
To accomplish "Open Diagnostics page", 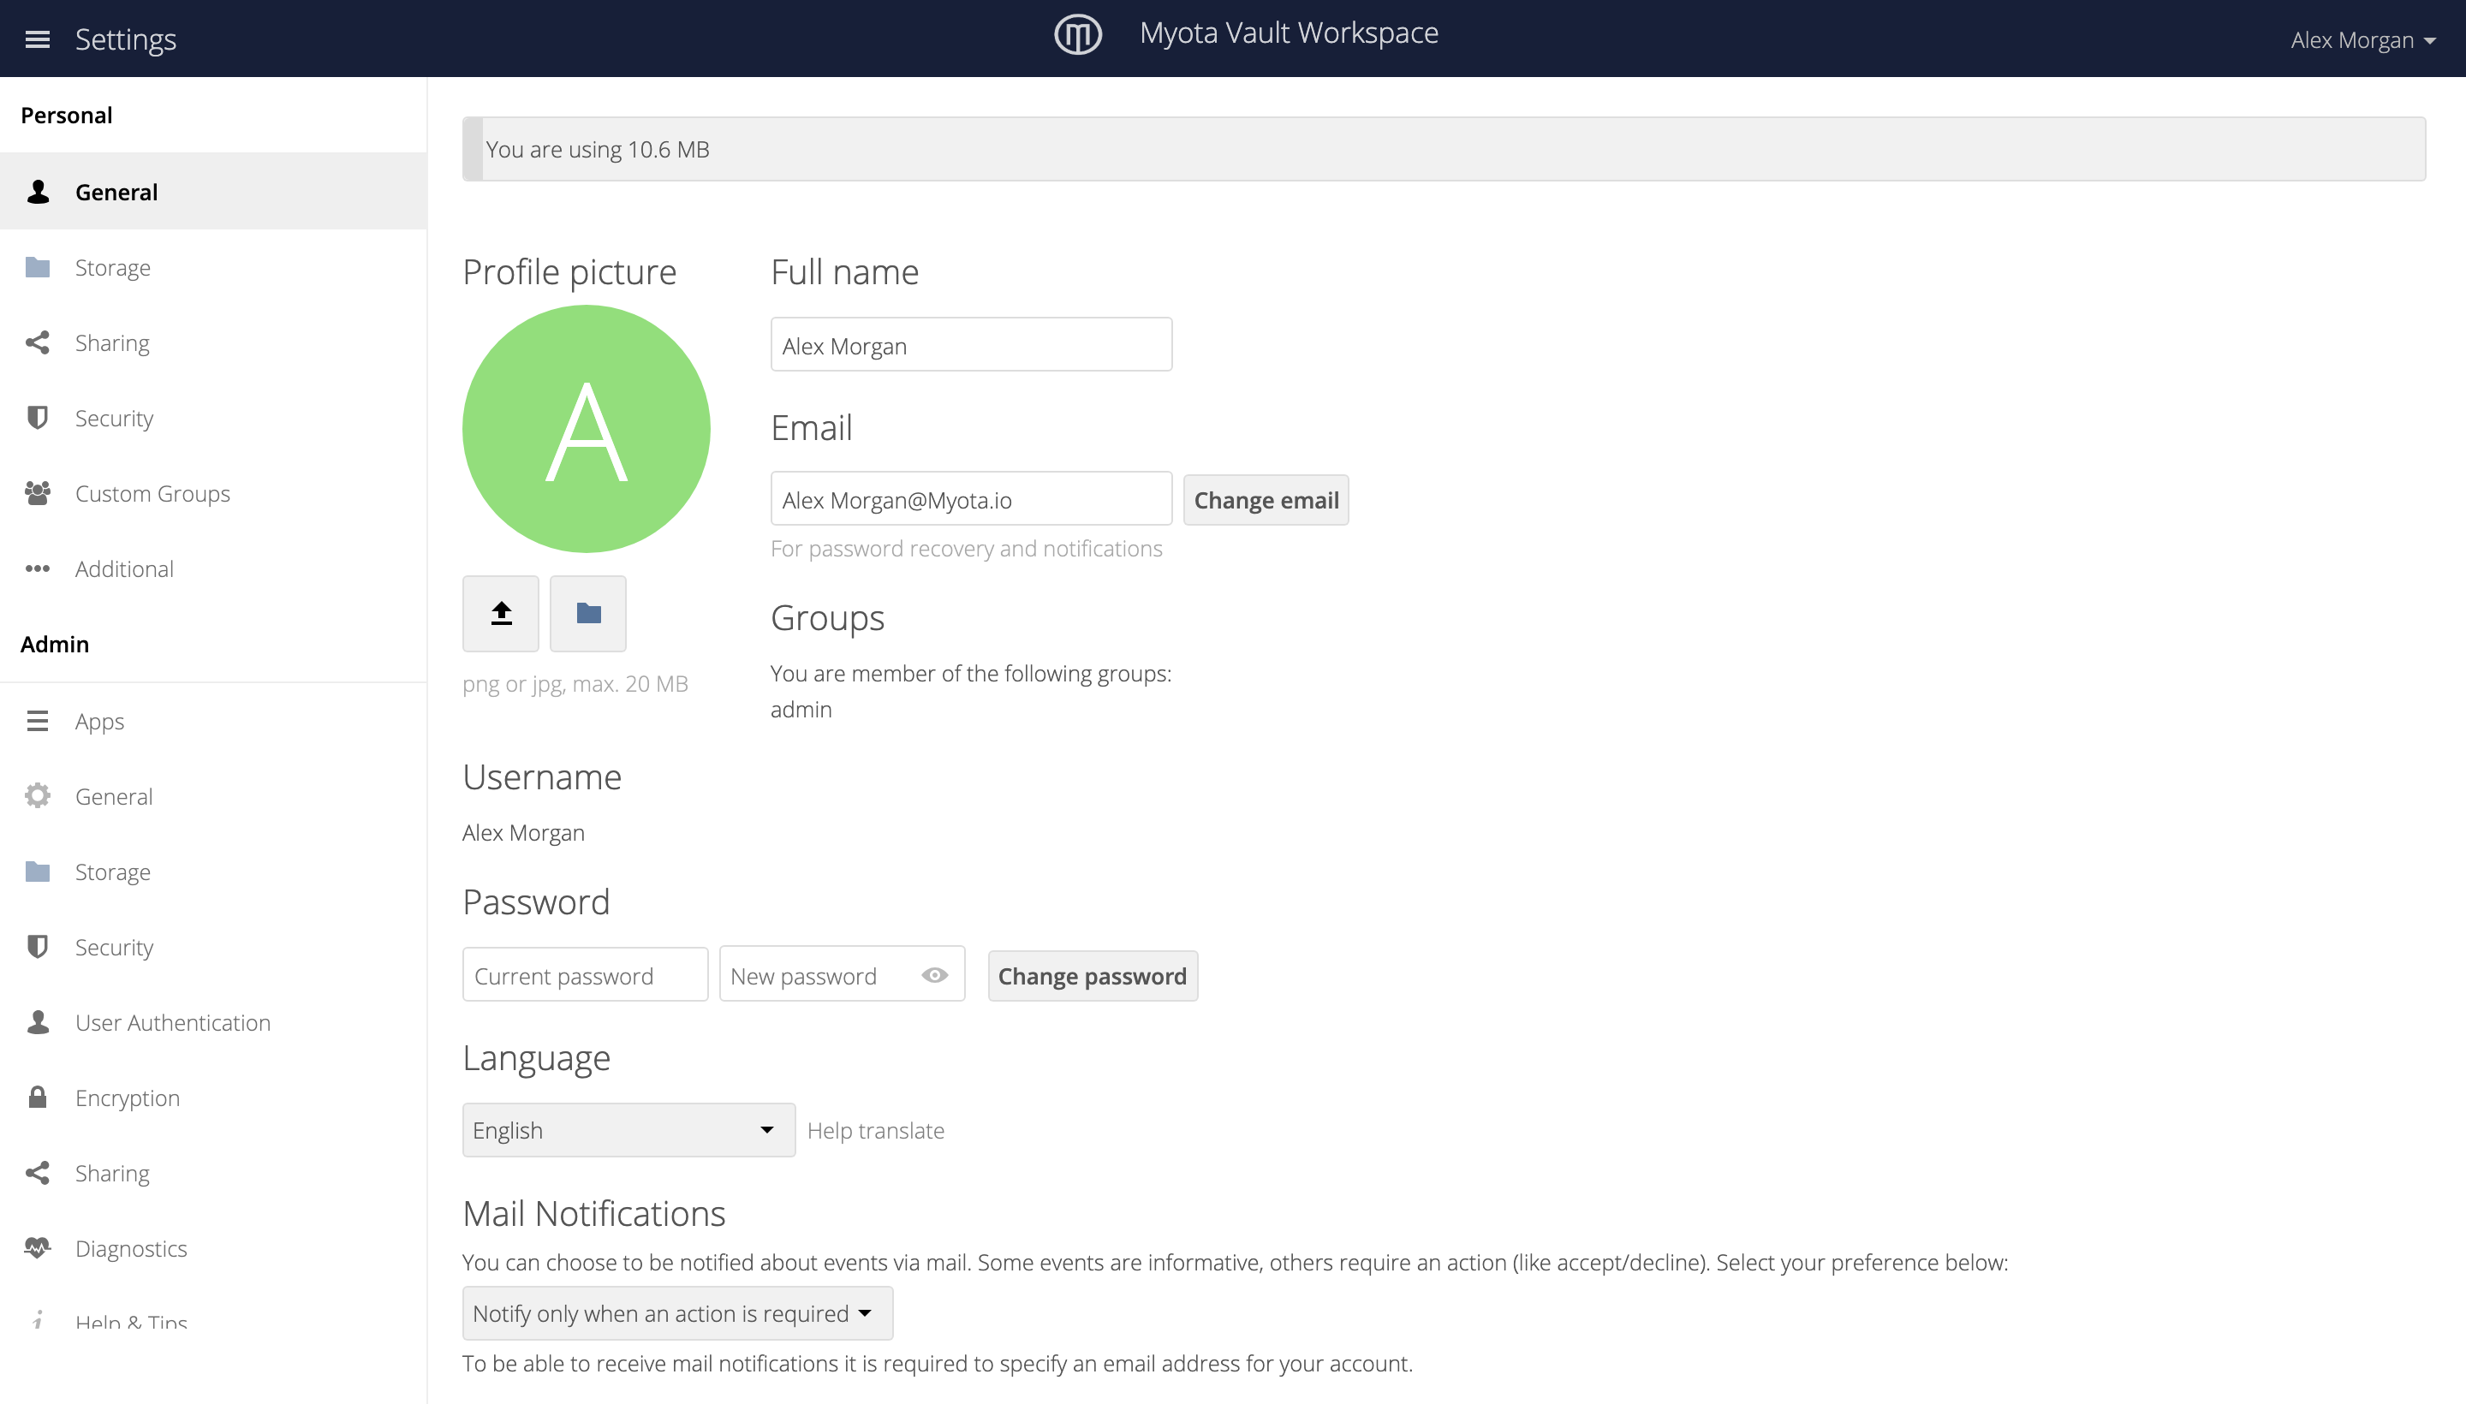I will [213, 1246].
